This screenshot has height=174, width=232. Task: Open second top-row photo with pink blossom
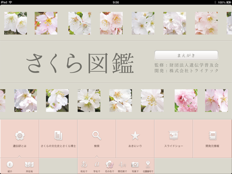click(46, 23)
